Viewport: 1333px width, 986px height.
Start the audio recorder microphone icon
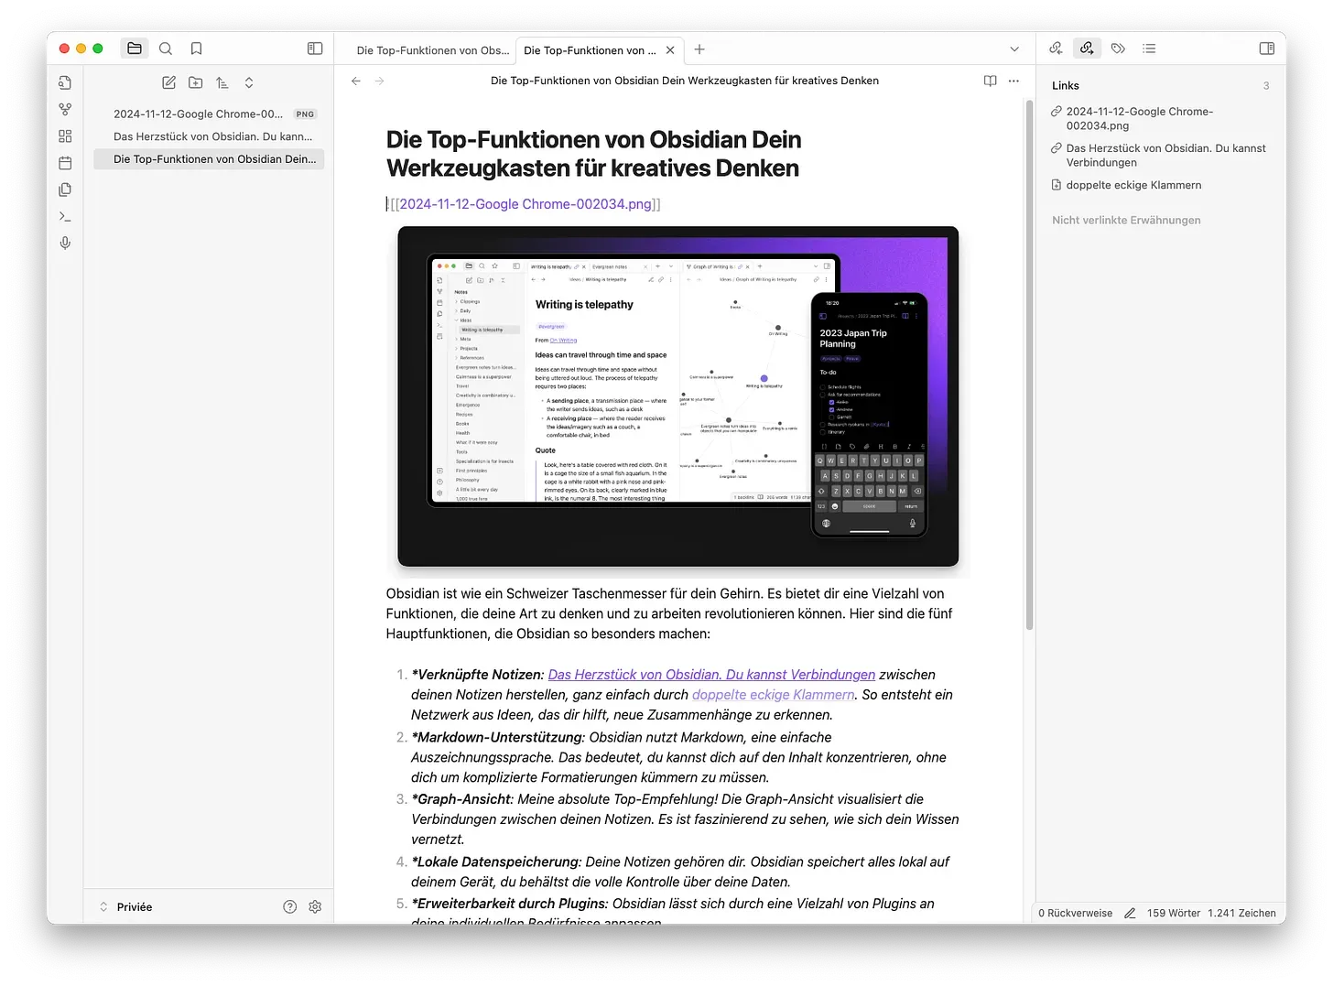(x=65, y=244)
